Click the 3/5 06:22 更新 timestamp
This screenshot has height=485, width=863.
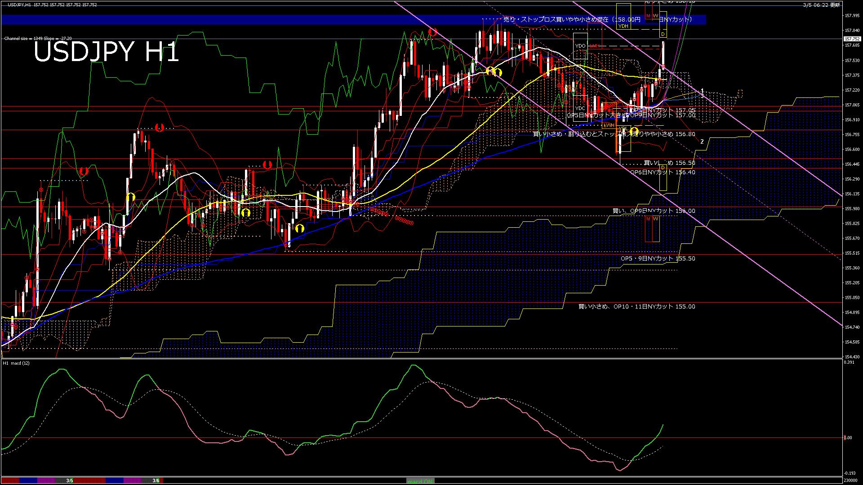pos(821,5)
